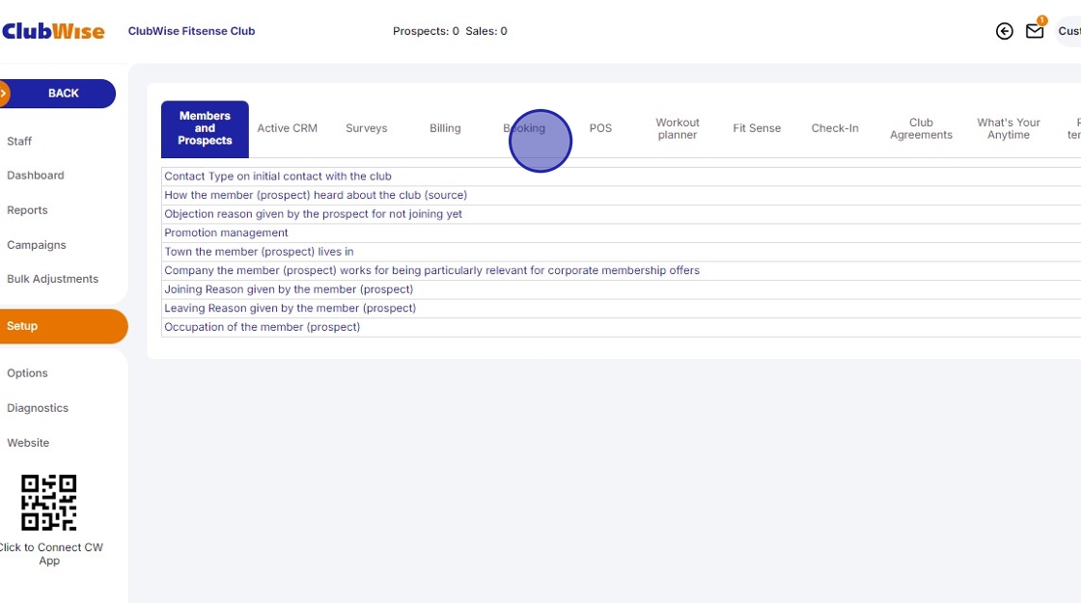Open Options in the sidebar
This screenshot has width=1081, height=603.
point(28,373)
